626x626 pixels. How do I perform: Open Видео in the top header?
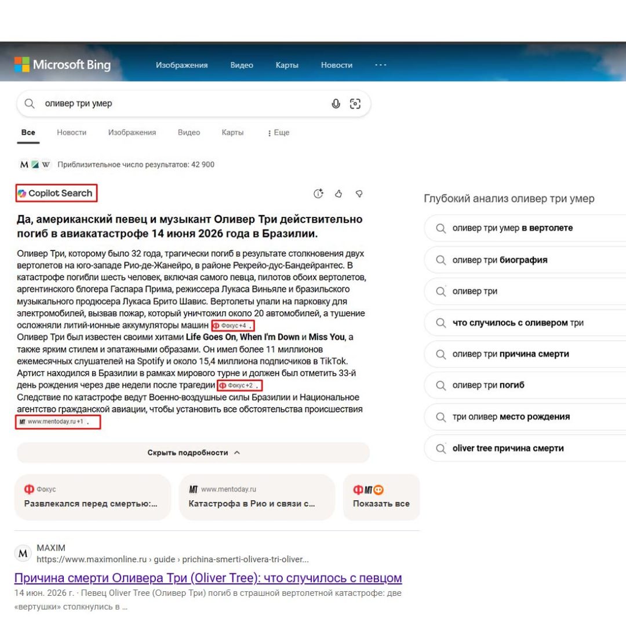pos(242,65)
